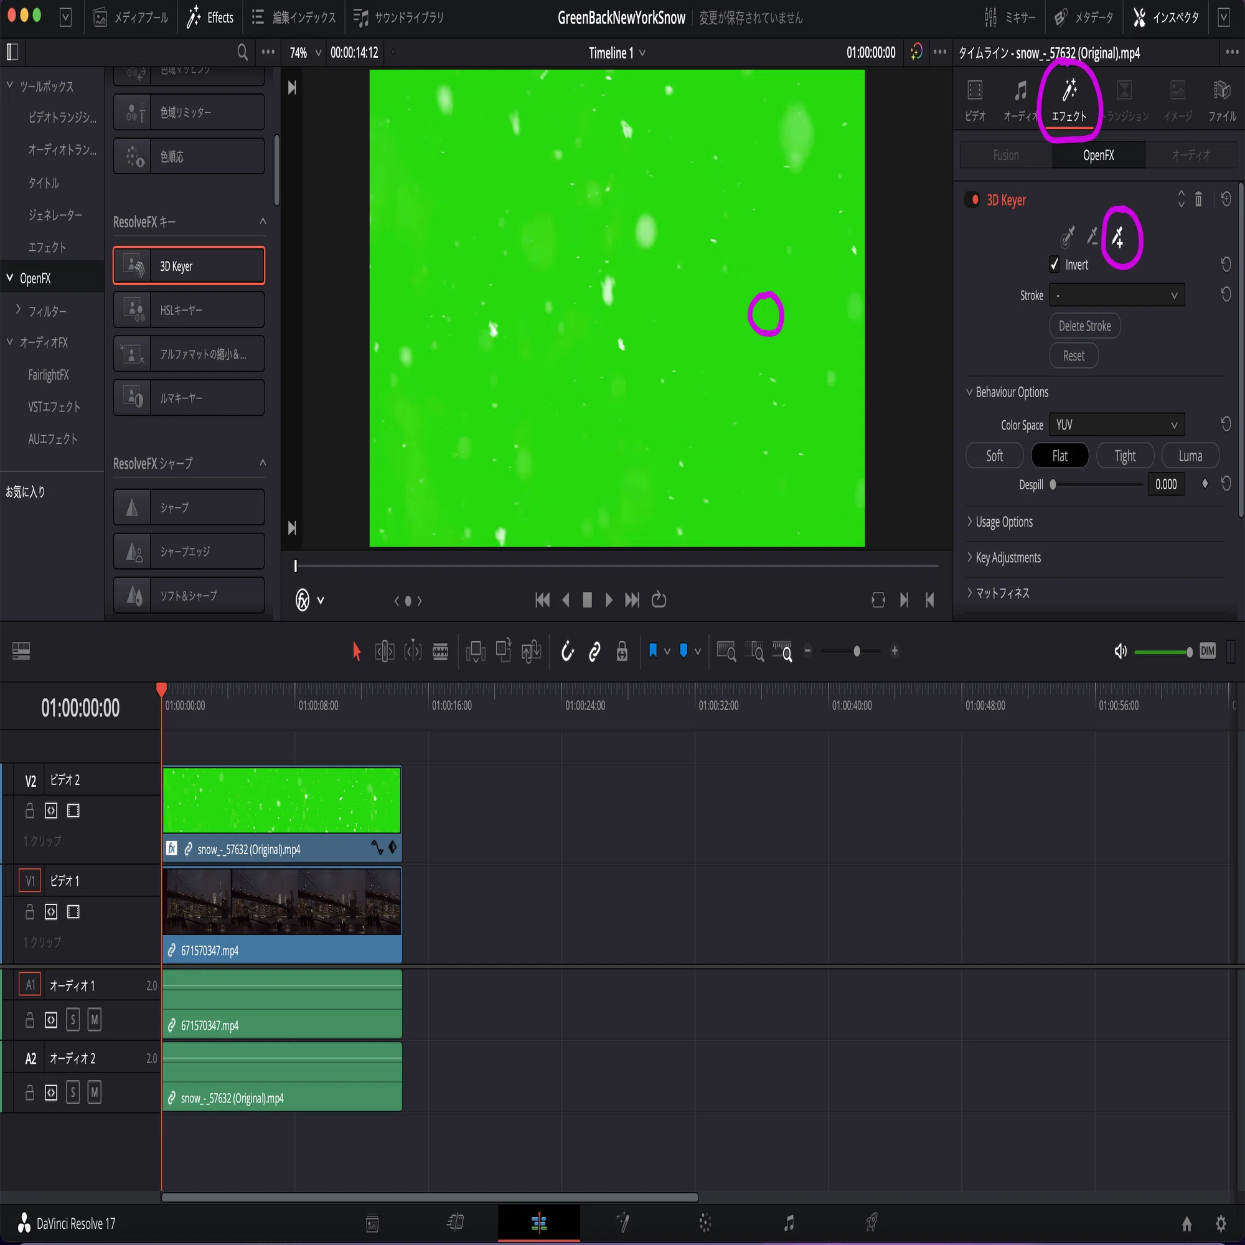Open timeline view options icon
This screenshot has width=1245, height=1245.
(21, 651)
